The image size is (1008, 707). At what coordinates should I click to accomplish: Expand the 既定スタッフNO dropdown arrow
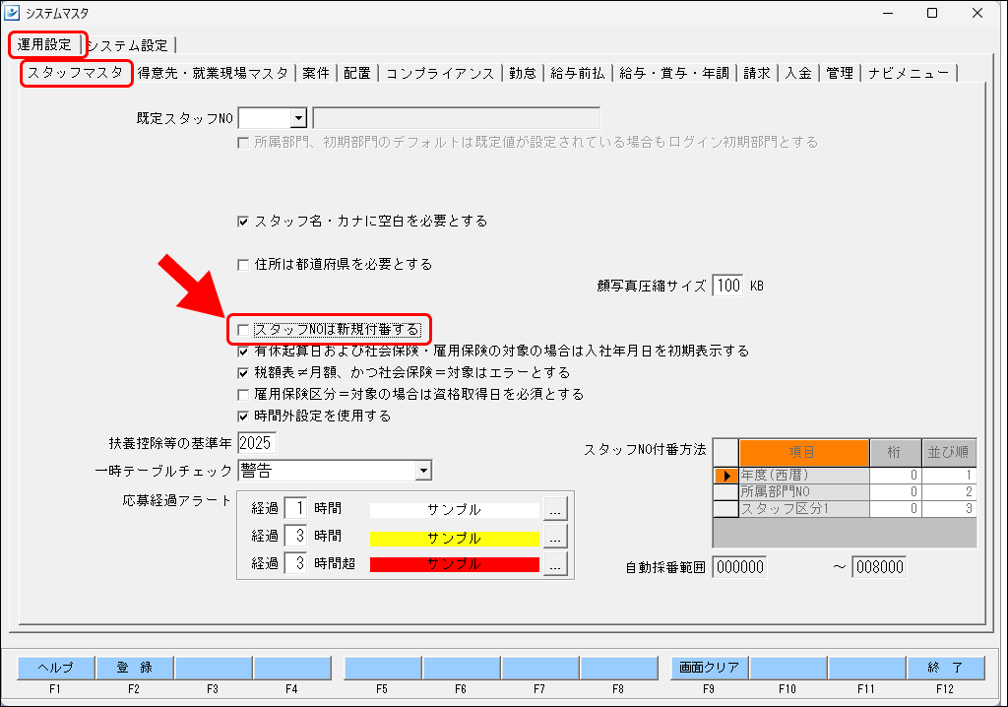pos(297,118)
